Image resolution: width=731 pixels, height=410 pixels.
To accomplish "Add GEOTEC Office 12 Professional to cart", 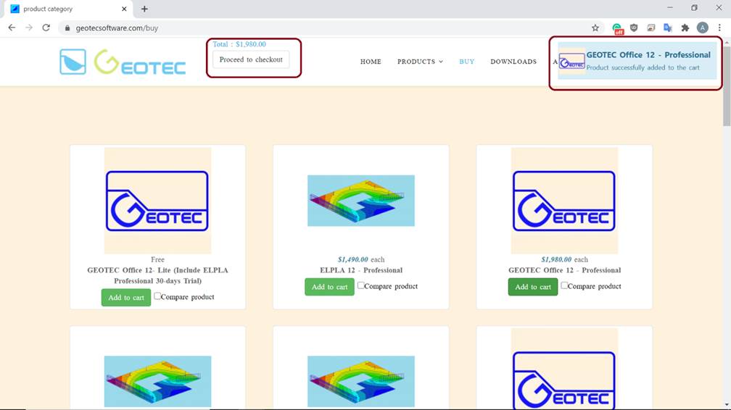I will click(x=533, y=287).
